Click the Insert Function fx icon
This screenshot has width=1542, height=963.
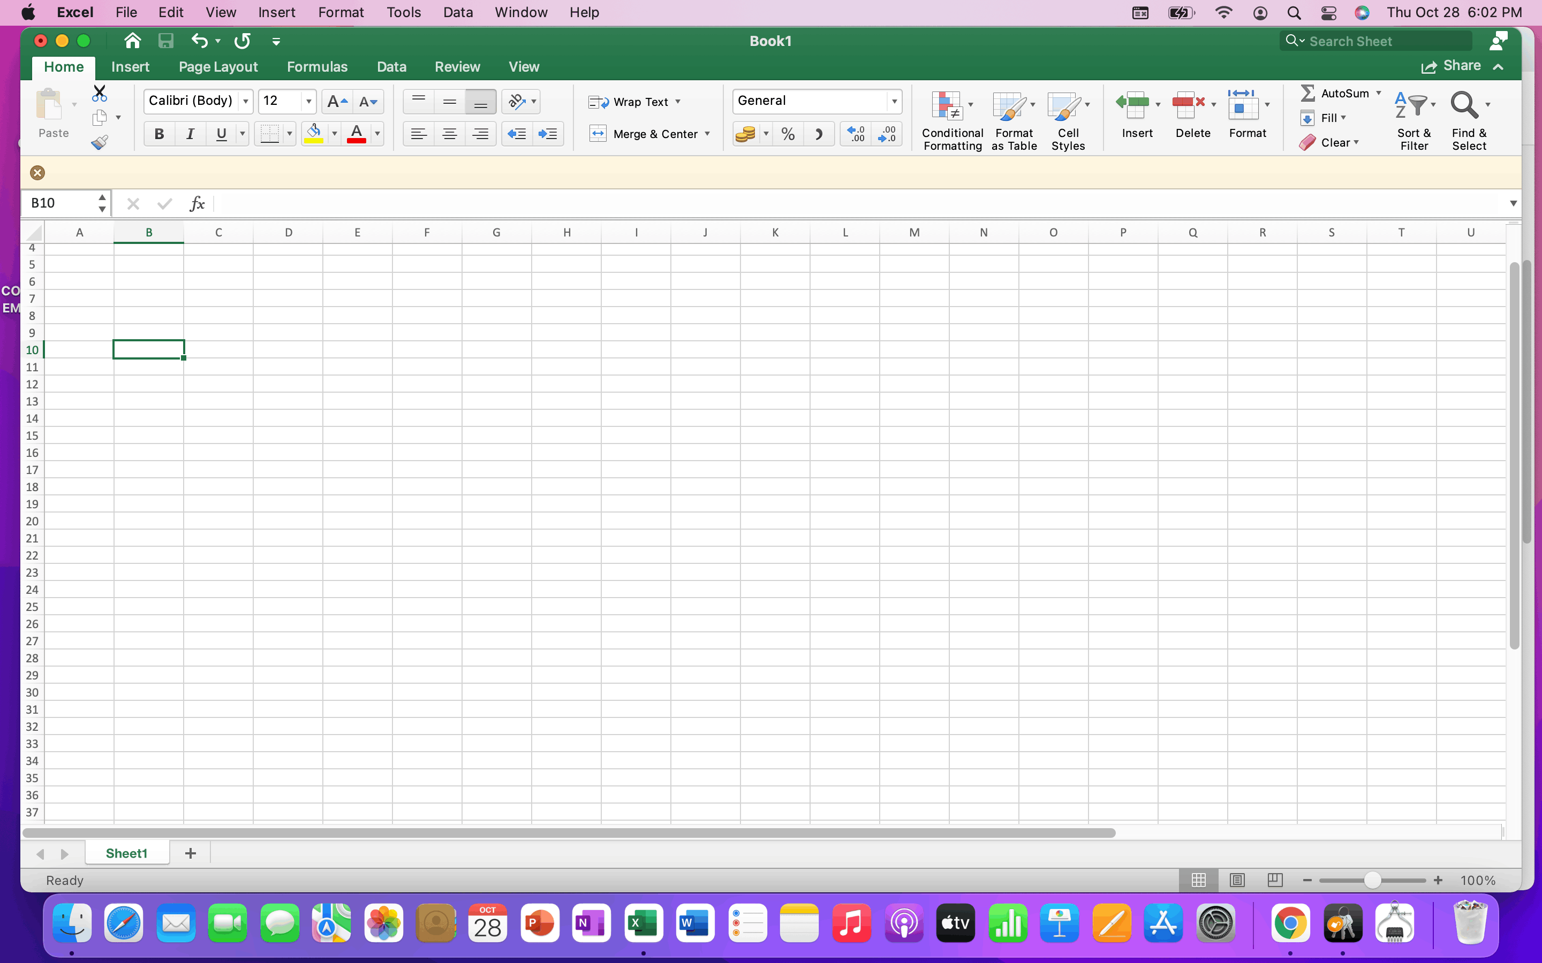[197, 203]
